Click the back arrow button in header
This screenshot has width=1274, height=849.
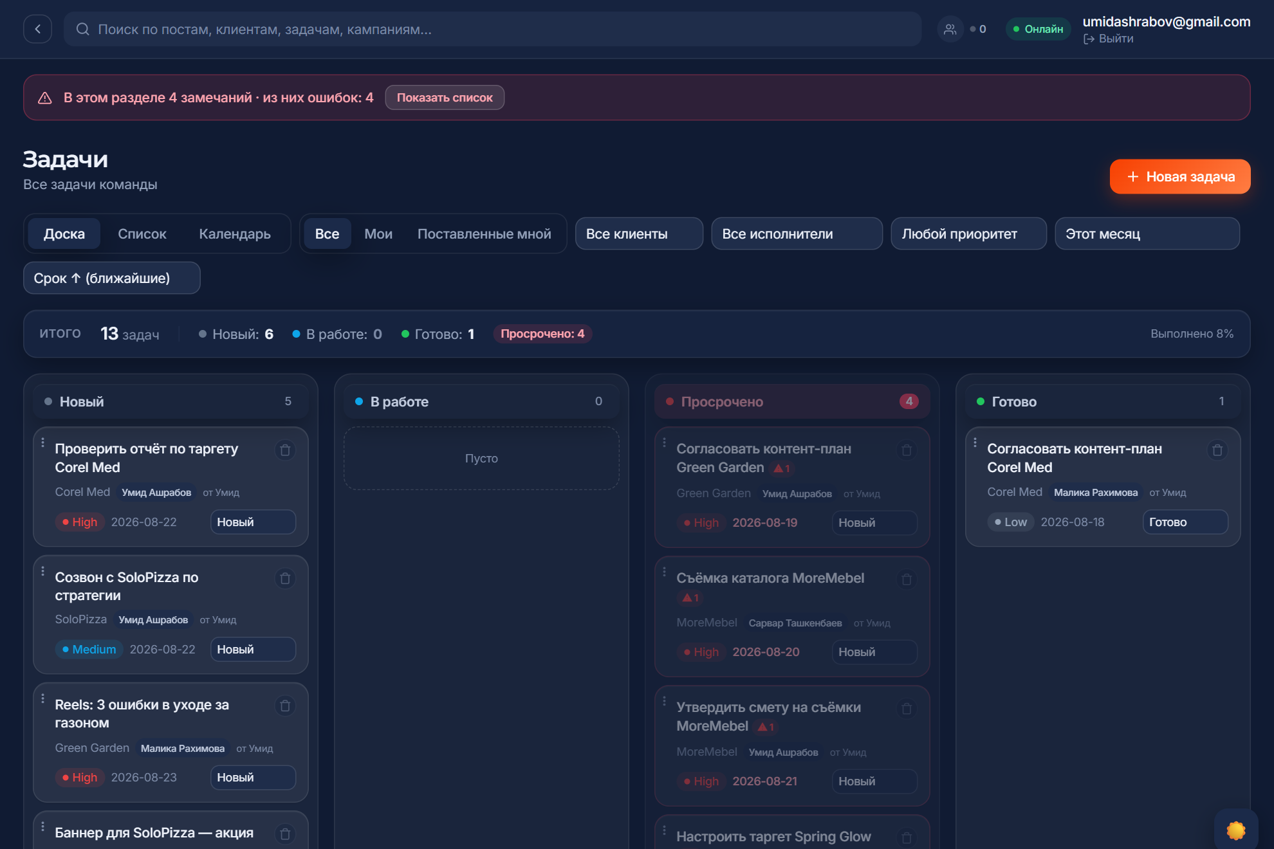pos(37,29)
